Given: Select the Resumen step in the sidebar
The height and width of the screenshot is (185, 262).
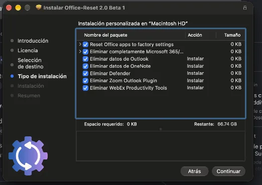Looking at the screenshot, I should [x=29, y=96].
